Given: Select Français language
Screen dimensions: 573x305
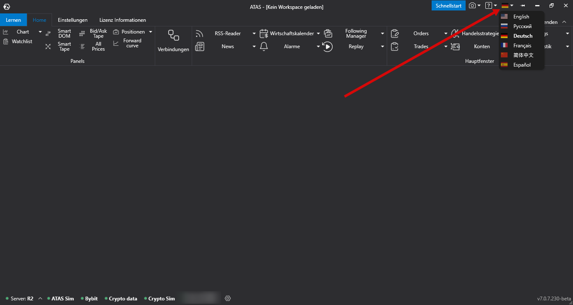Looking at the screenshot, I should pos(521,46).
